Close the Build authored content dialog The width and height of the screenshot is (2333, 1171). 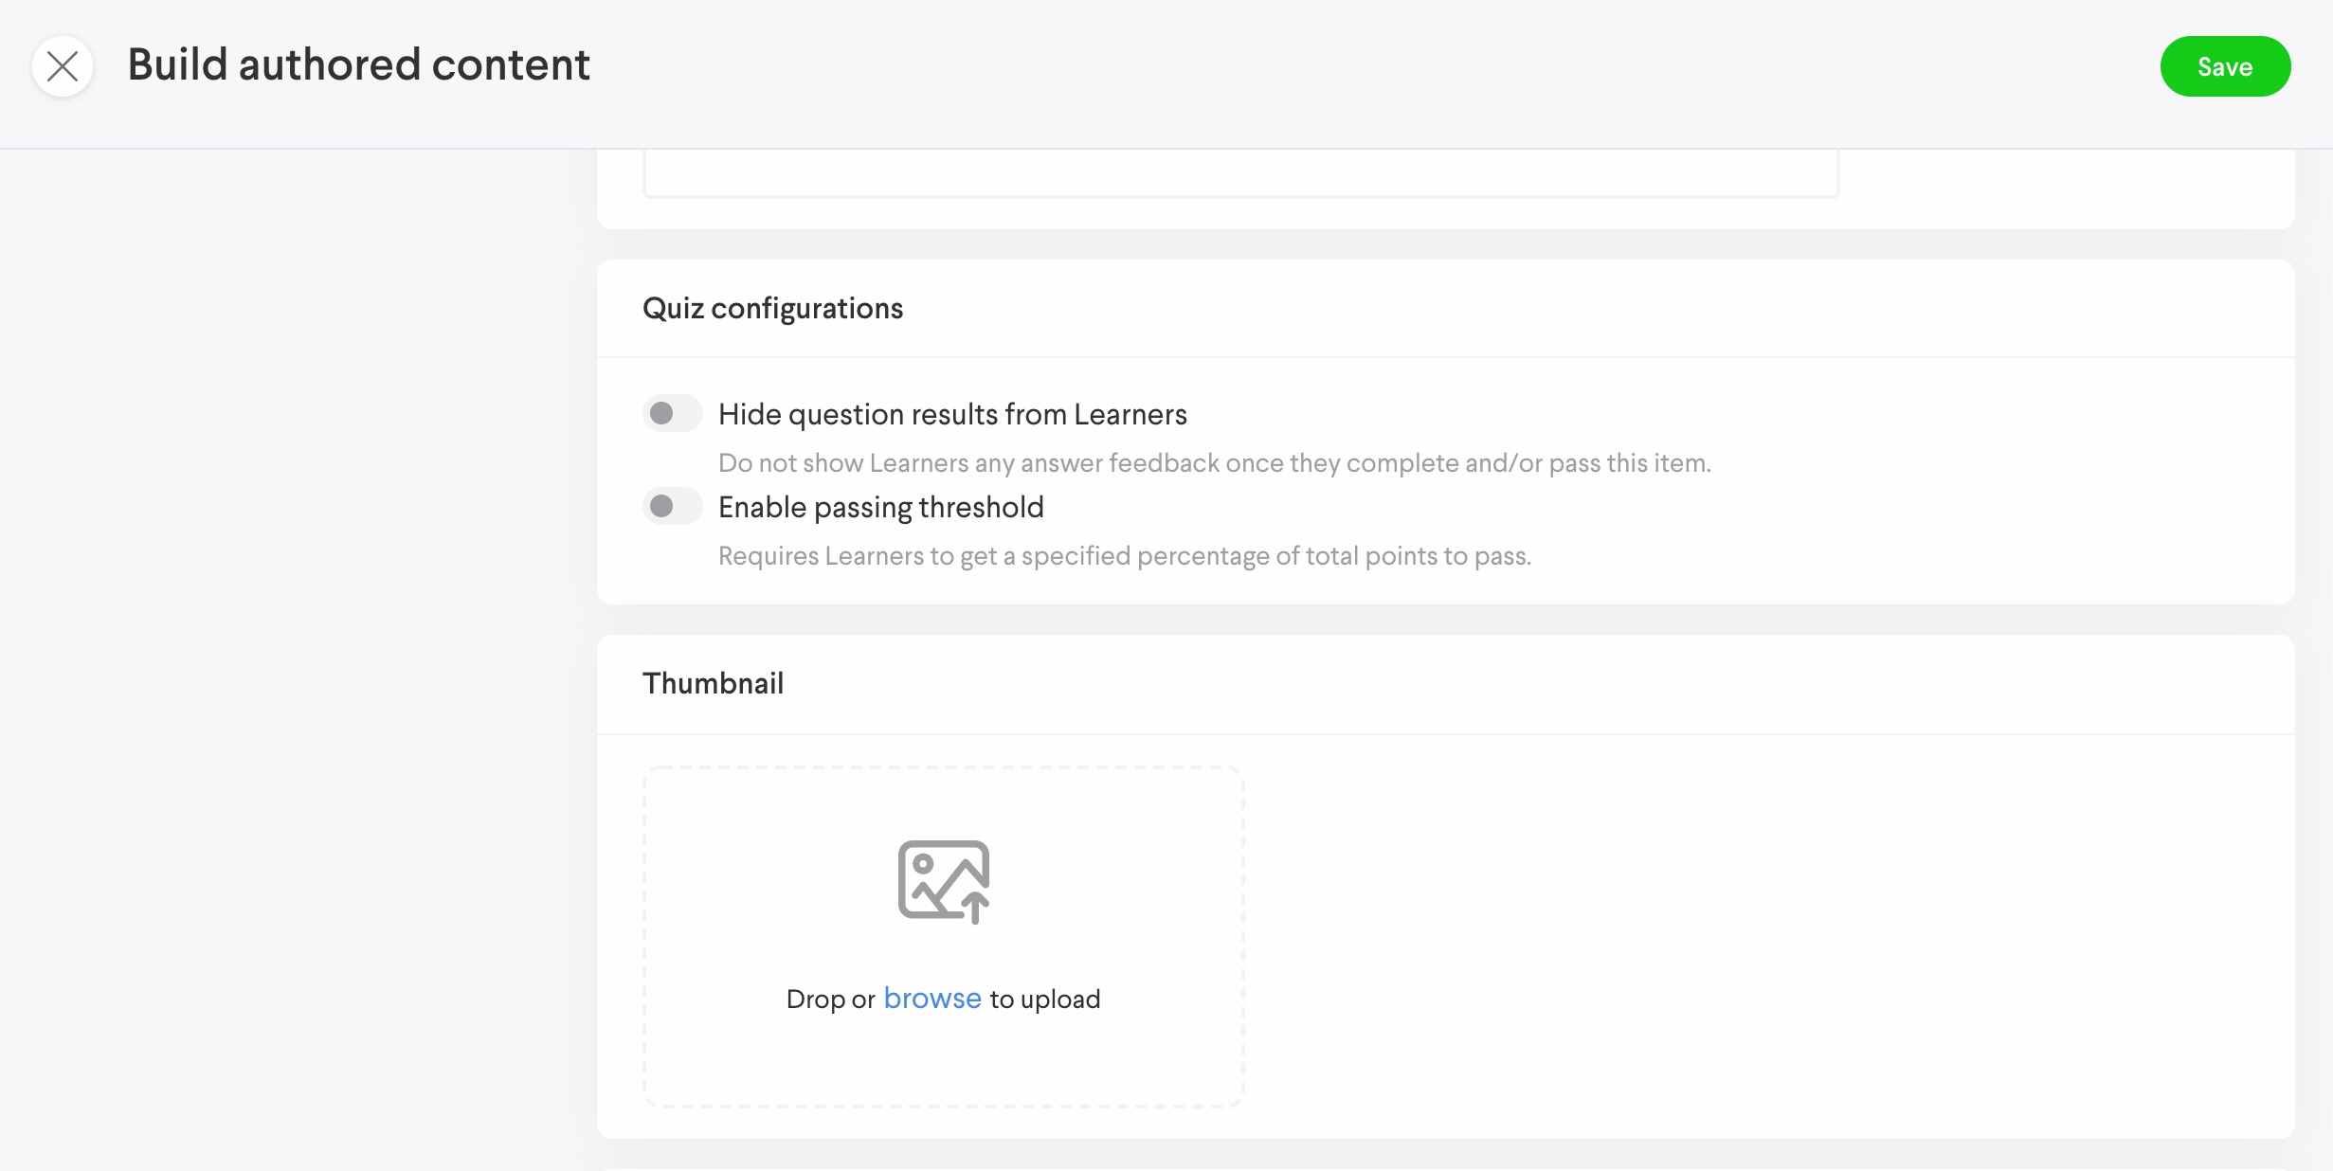coord(63,66)
